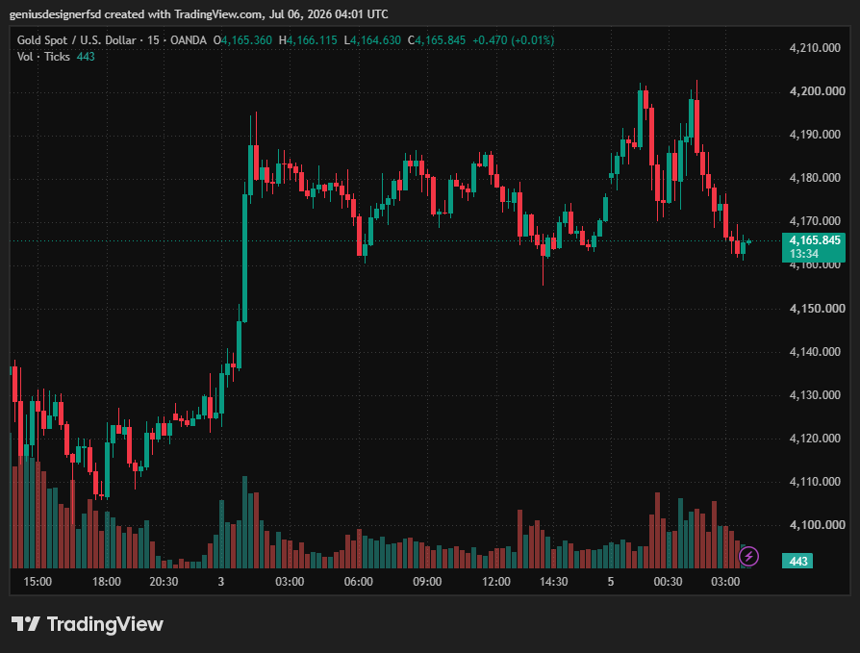Click the low value L4,164.630
Image resolution: width=860 pixels, height=653 pixels.
pyautogui.click(x=372, y=40)
